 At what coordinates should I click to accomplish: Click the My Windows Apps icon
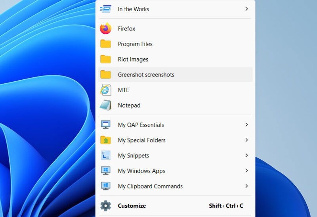coord(105,171)
